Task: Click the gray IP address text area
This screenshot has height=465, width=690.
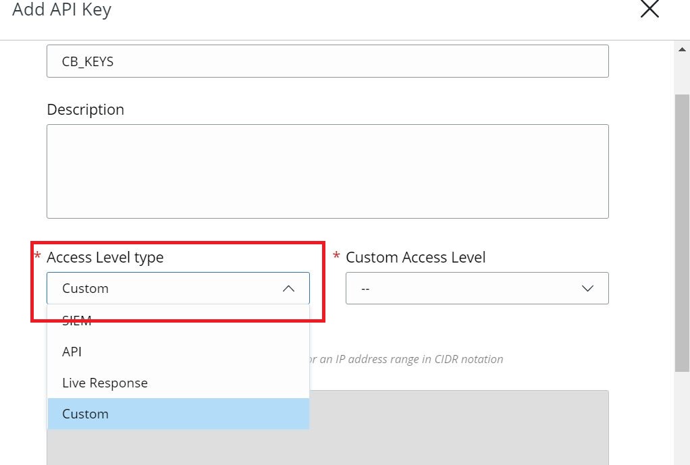Action: [x=459, y=425]
